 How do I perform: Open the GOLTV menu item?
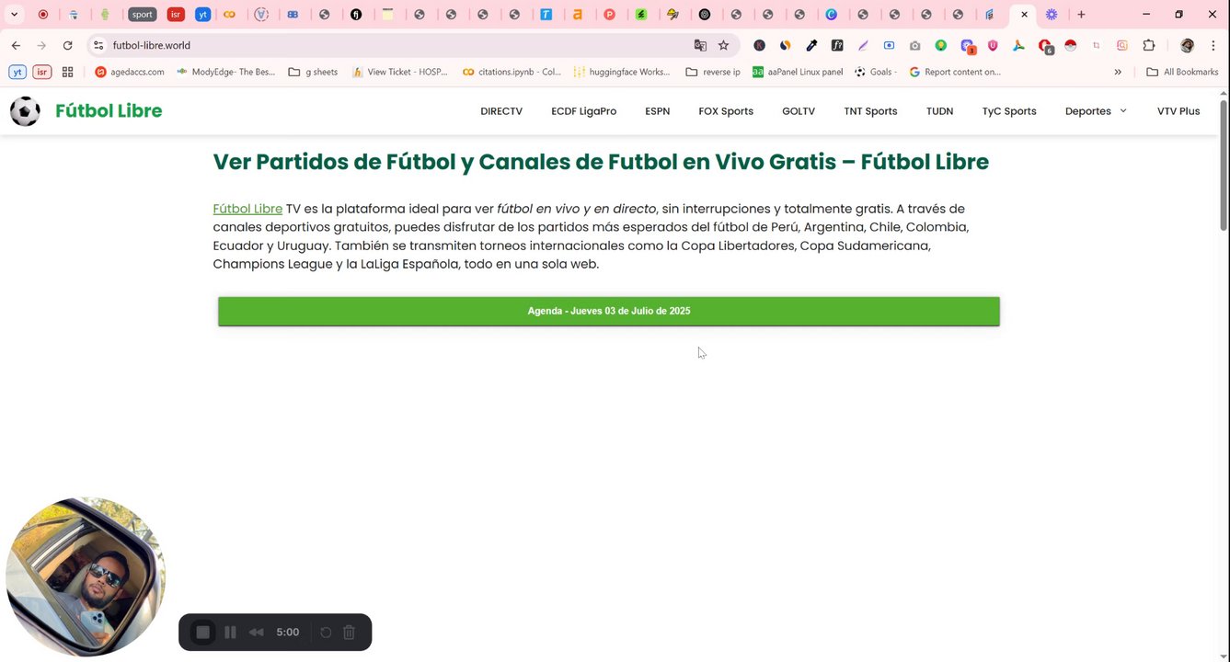tap(799, 111)
